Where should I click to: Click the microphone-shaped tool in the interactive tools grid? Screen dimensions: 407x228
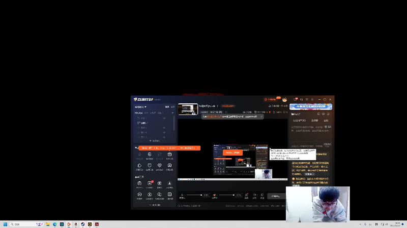tap(139, 155)
